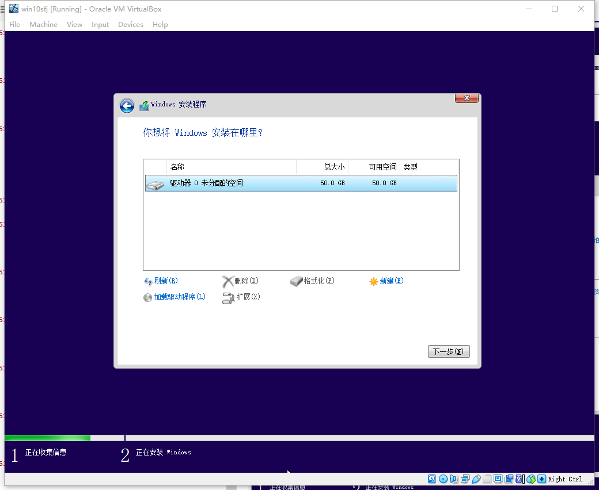The image size is (599, 490).
Task: Open the File menu in VirtualBox
Action: tap(14, 24)
